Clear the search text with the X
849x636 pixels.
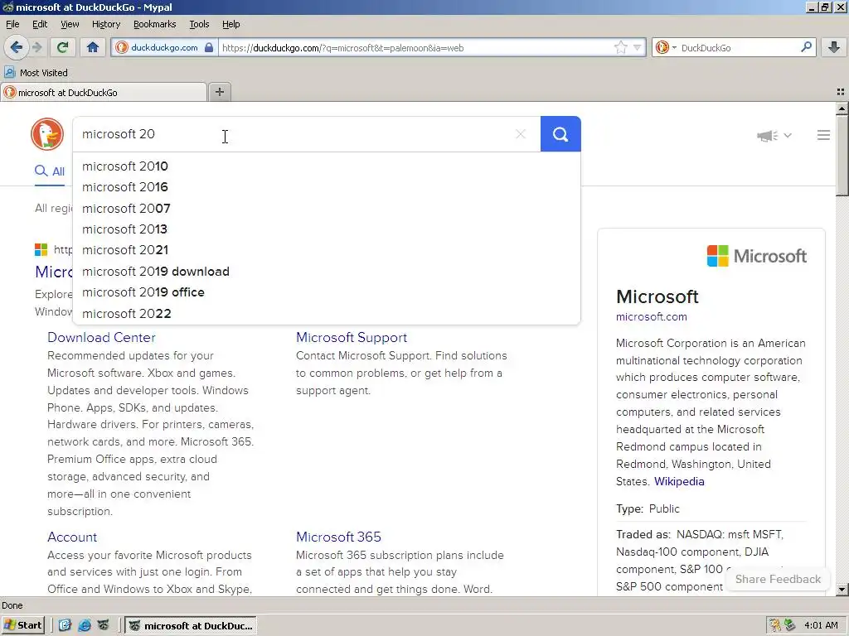(521, 134)
